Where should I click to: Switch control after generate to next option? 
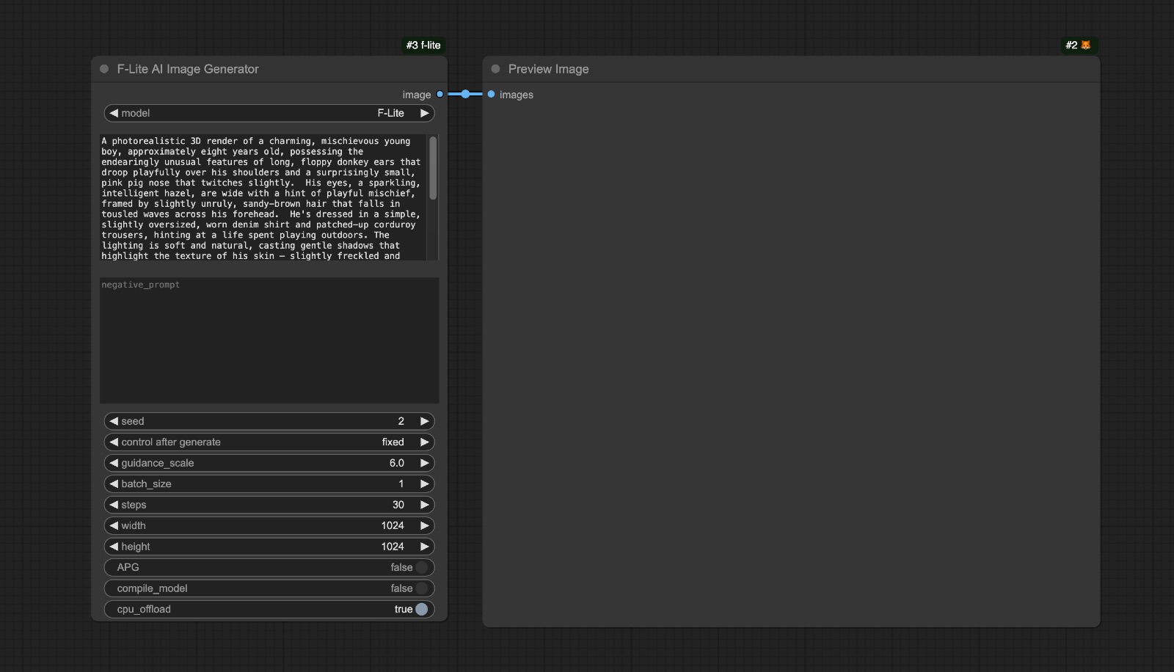(424, 442)
